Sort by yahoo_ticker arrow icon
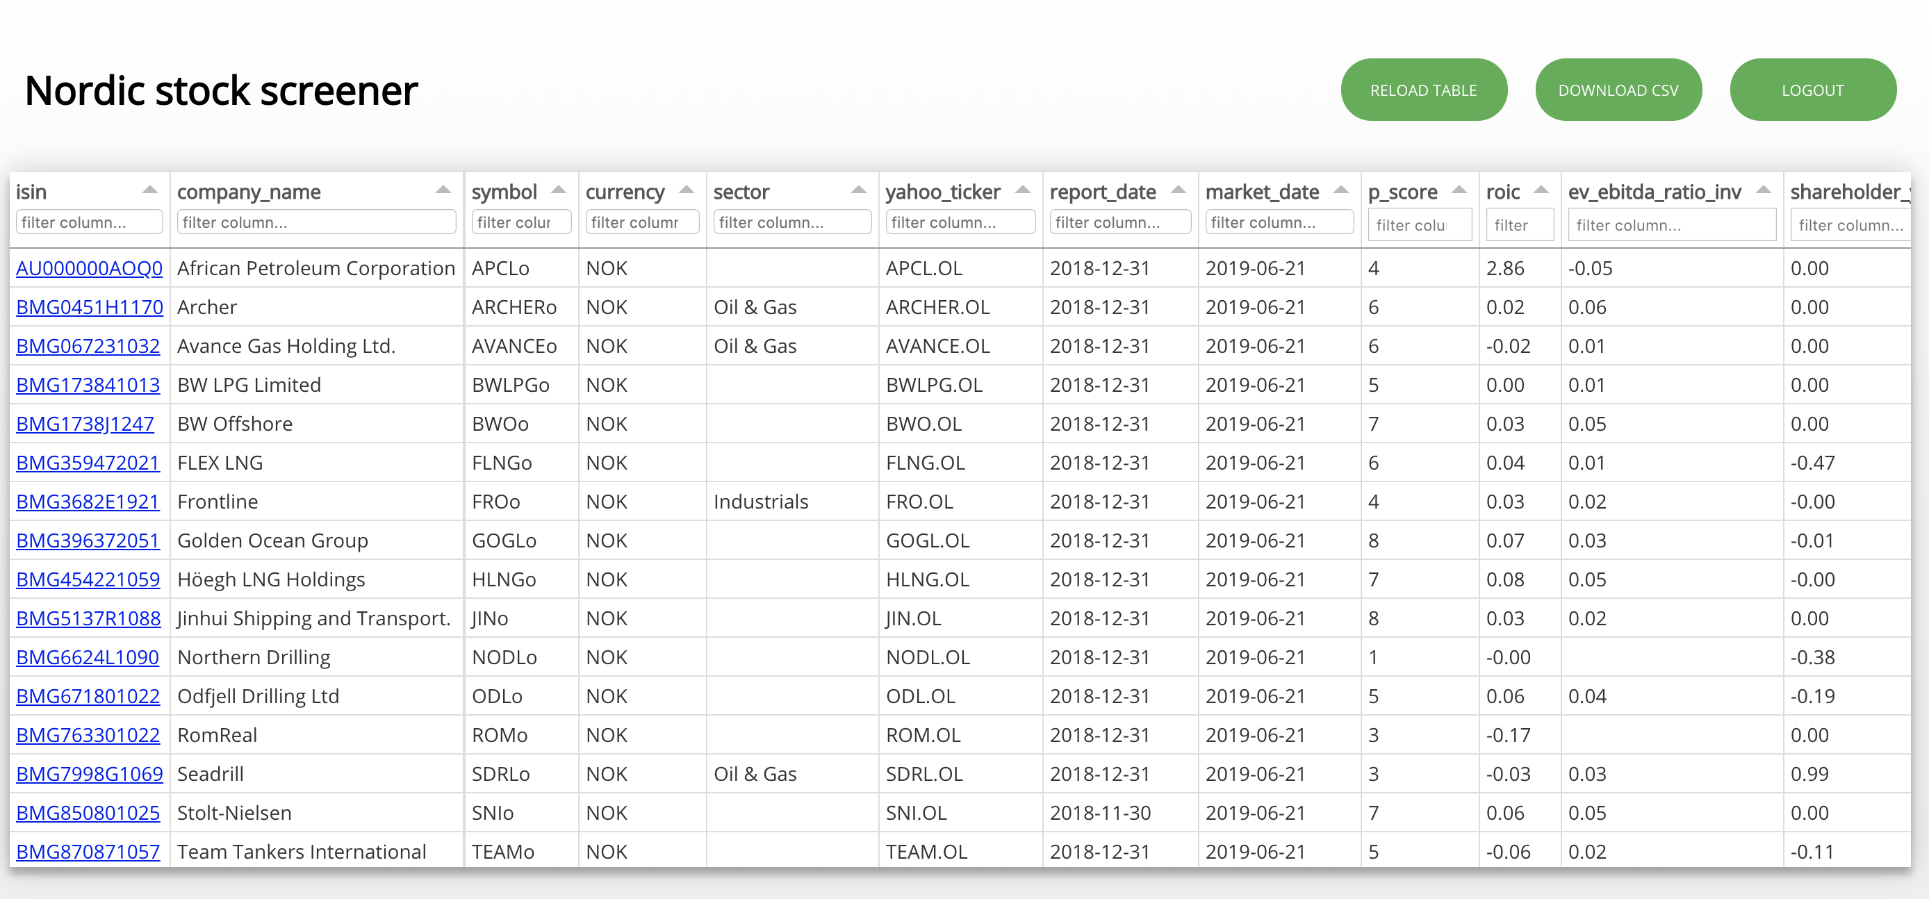This screenshot has width=1929, height=899. coord(1023,191)
